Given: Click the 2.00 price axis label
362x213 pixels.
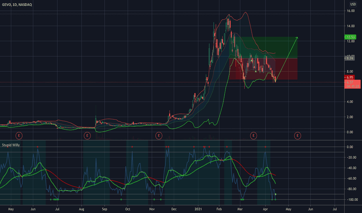Looking at the screenshot, I should pyautogui.click(x=350, y=117).
